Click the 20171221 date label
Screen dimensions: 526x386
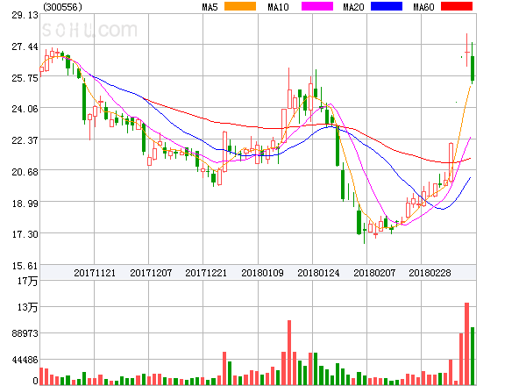click(206, 273)
